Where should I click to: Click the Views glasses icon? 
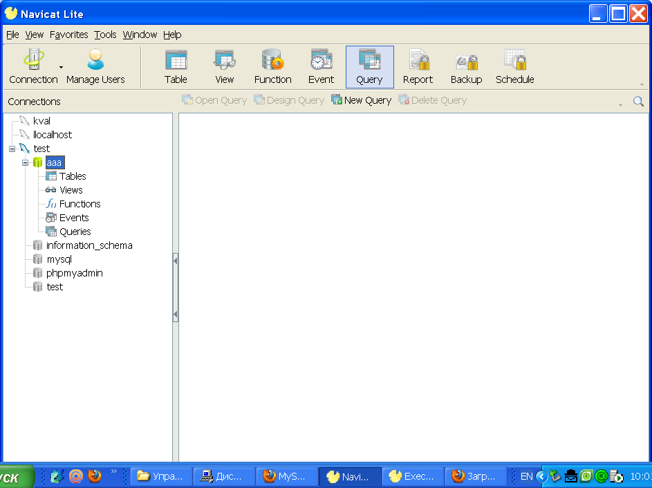point(50,190)
